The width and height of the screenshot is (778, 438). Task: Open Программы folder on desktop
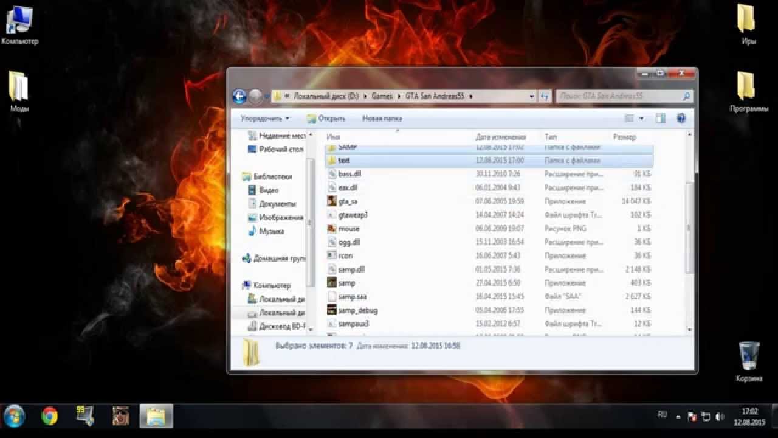[x=749, y=92]
